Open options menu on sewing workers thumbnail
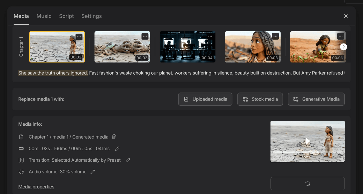363x194 pixels. (x=210, y=36)
